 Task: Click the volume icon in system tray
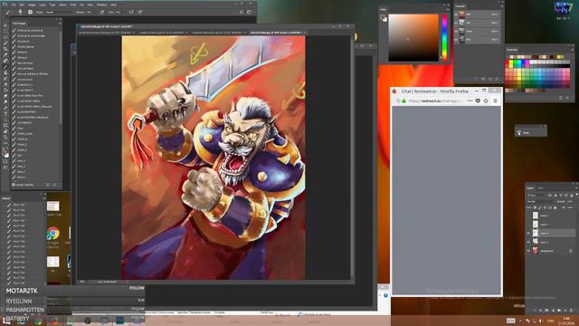pos(540,321)
